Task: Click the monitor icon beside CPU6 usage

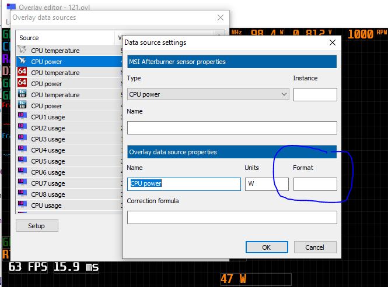Action: click(x=22, y=171)
